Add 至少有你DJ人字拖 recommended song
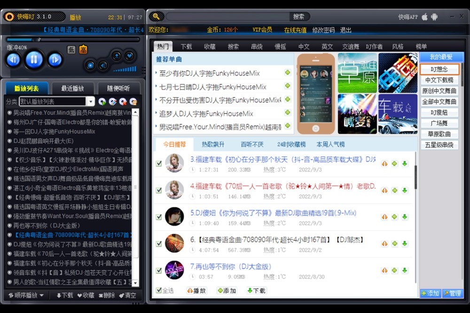Screen dimensions: 470x313 (288, 72)
